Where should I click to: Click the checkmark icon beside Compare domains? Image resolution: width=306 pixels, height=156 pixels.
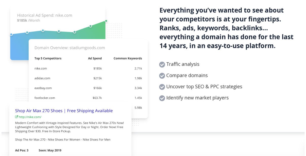pyautogui.click(x=162, y=76)
